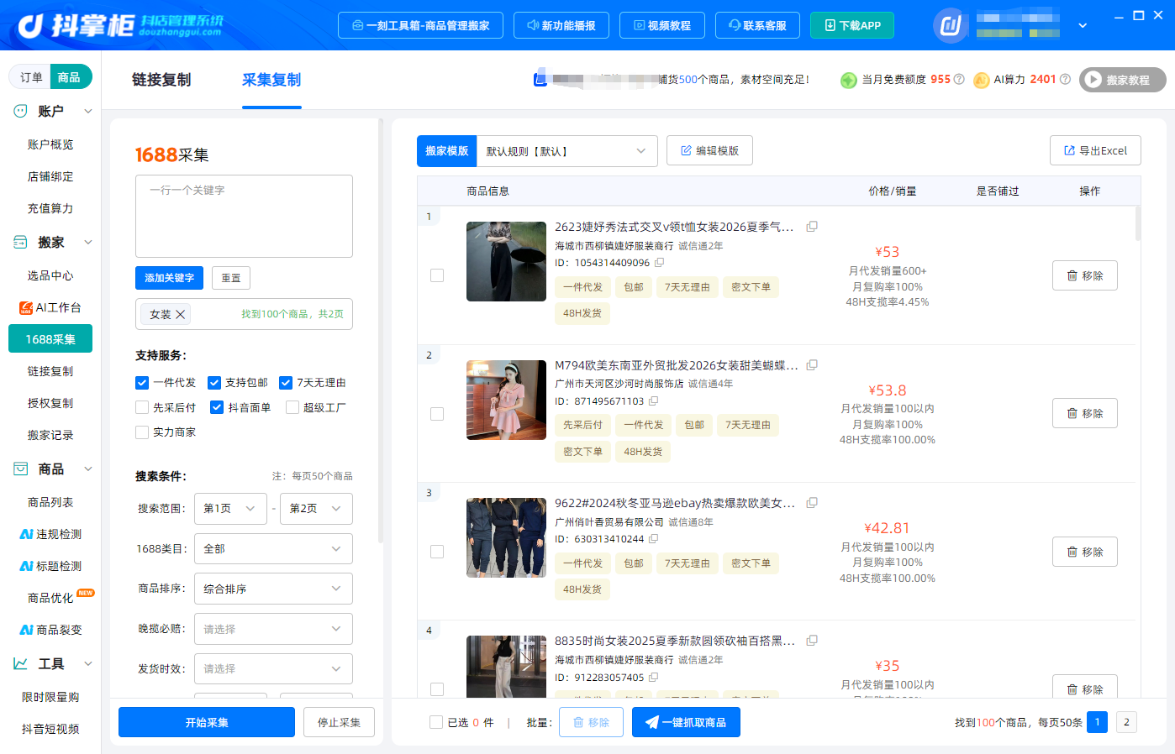1175x754 pixels.
Task: Click the 工具 chart icon
Action: click(21, 663)
